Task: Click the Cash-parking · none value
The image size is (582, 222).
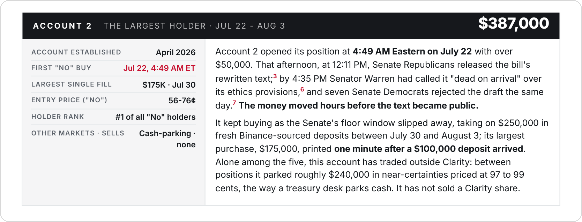Action: coord(167,139)
